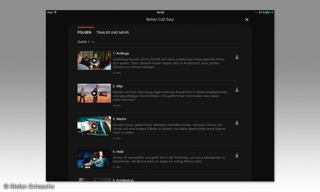Switch to the Folgen tab

84,33
